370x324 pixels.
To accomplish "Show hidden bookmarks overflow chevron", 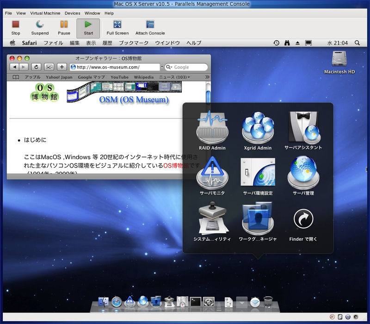I will pyautogui.click(x=207, y=77).
